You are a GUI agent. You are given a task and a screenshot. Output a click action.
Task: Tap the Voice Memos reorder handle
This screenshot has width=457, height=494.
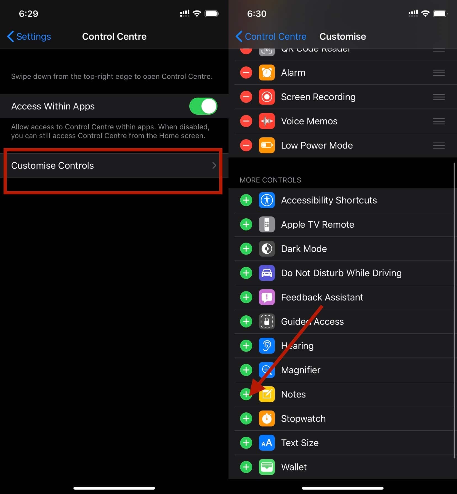click(439, 121)
